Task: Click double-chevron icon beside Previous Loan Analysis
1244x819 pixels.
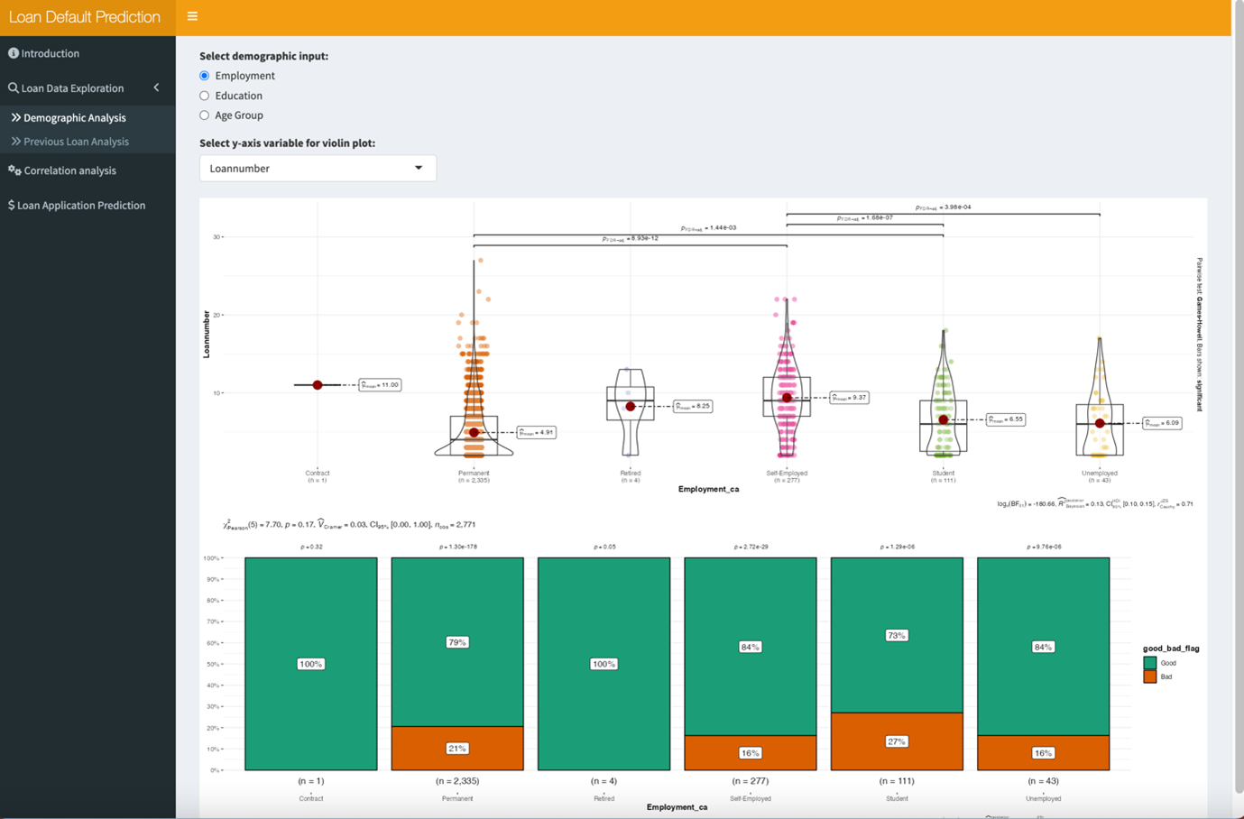Action: (x=15, y=142)
